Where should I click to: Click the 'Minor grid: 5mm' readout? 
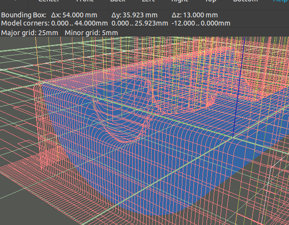(91, 33)
